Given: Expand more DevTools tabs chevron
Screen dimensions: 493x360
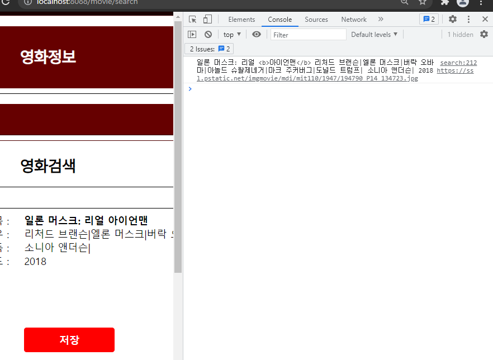Looking at the screenshot, I should (x=381, y=19).
